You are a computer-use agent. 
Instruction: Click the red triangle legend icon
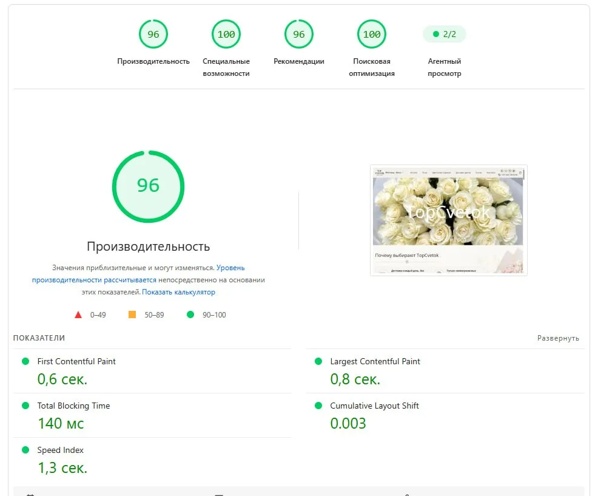coord(78,314)
